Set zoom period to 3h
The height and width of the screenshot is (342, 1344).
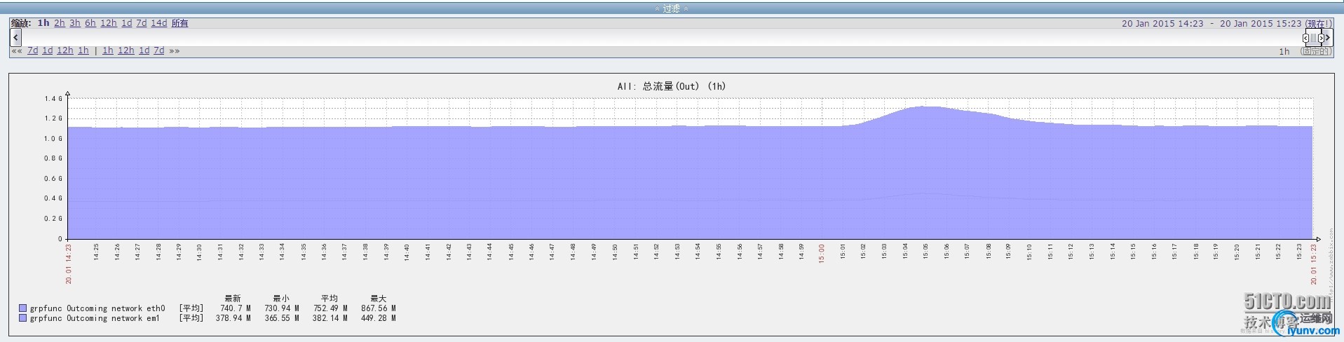click(75, 23)
